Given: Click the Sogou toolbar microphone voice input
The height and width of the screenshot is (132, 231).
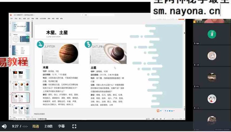Looking at the screenshot, I should [x=165, y=111].
